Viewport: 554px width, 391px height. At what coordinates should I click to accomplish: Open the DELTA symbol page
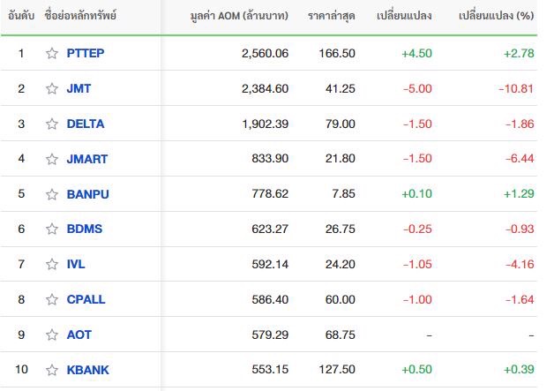coord(86,124)
